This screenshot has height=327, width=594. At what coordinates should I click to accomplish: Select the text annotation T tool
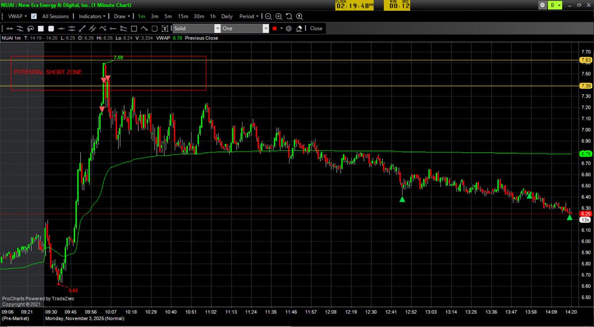[165, 29]
